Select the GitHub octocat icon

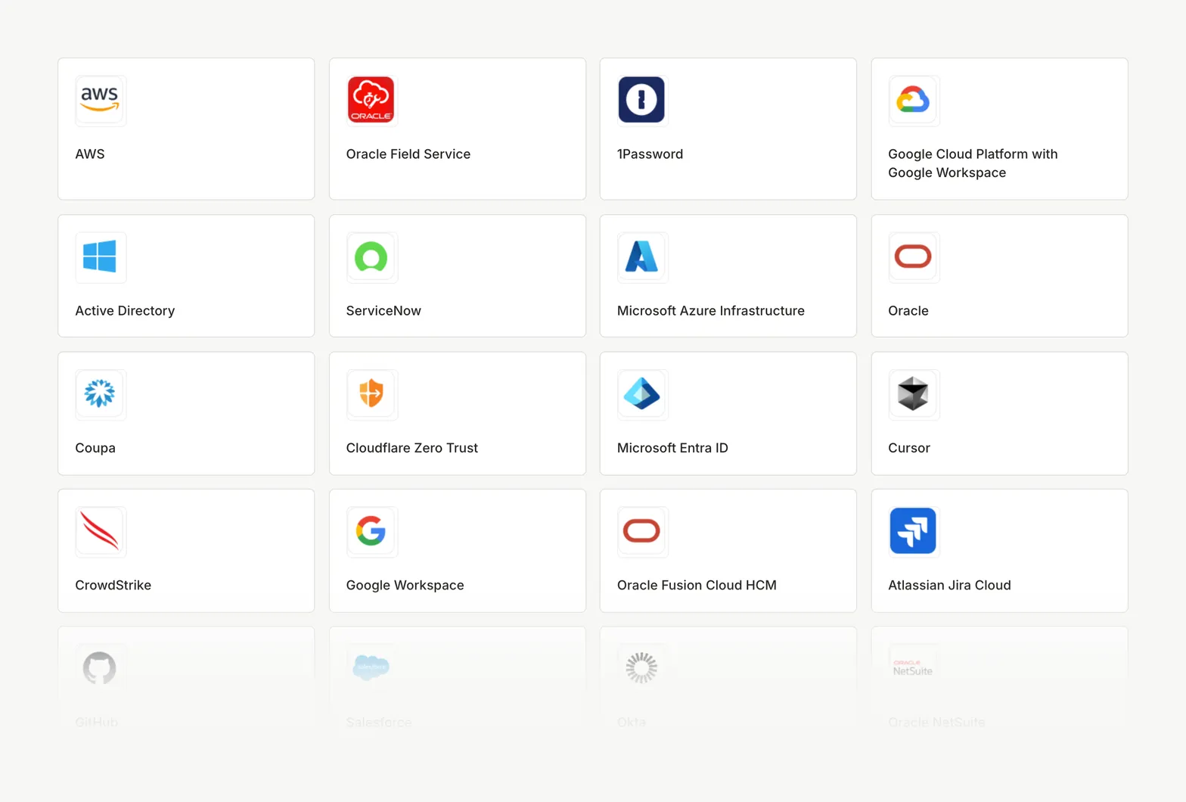coord(100,668)
